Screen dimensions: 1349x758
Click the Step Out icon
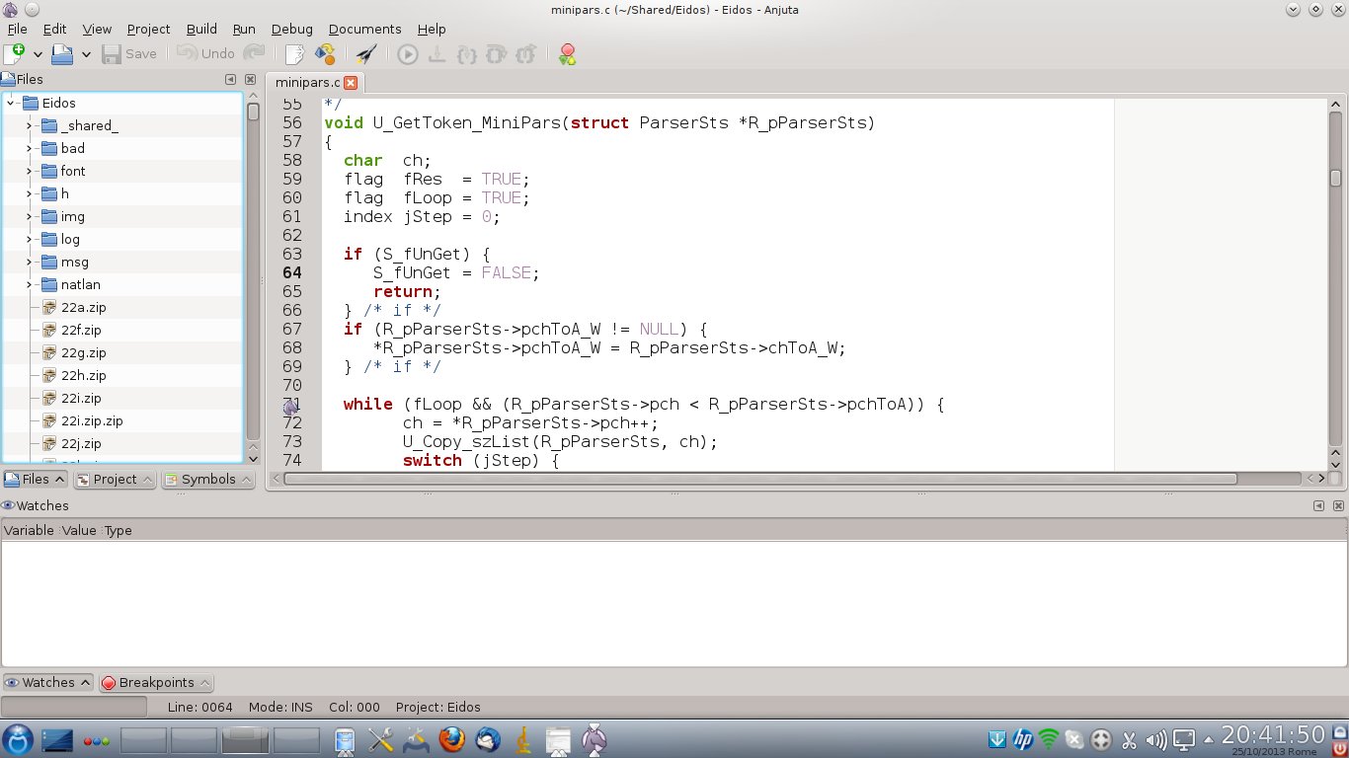coord(526,53)
